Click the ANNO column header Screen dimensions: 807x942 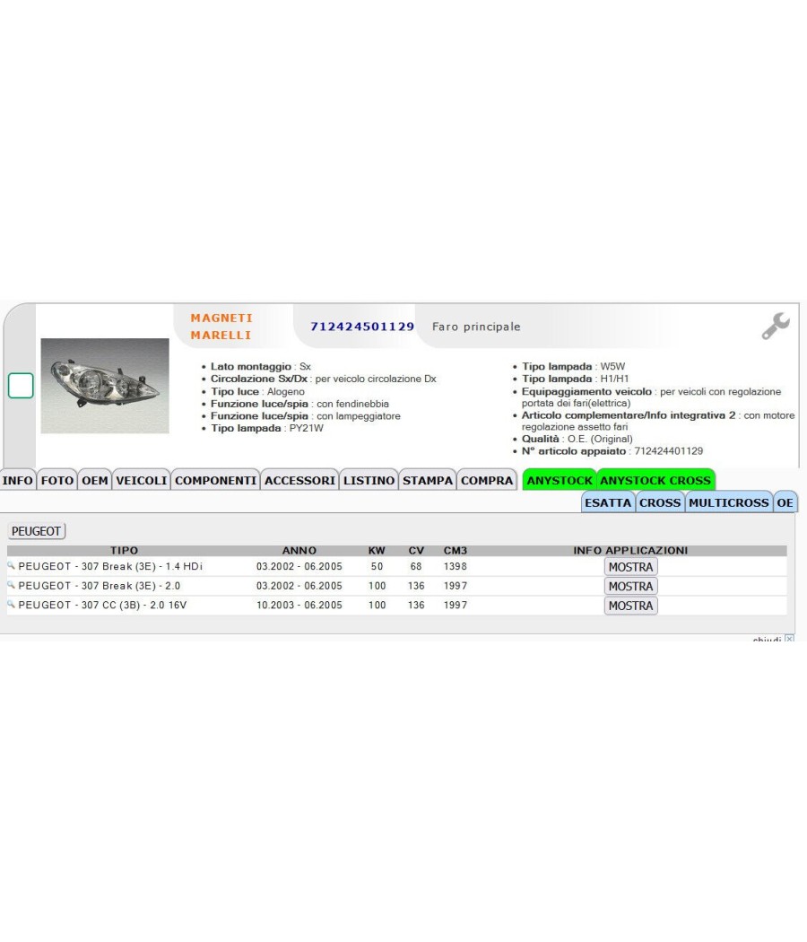299,550
